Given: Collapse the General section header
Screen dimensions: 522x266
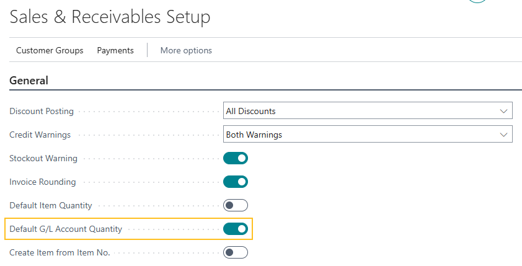Looking at the screenshot, I should [29, 80].
